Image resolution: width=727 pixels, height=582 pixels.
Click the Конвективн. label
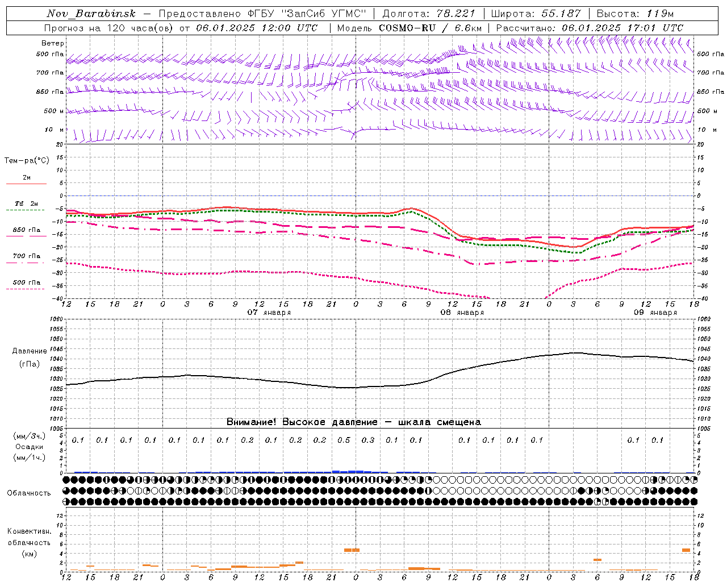[30, 531]
